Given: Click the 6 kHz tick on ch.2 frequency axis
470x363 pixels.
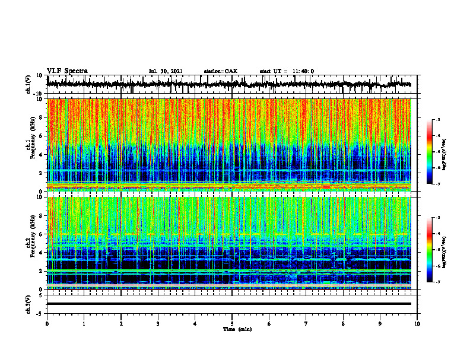Looking at the screenshot, I should click(x=41, y=234).
